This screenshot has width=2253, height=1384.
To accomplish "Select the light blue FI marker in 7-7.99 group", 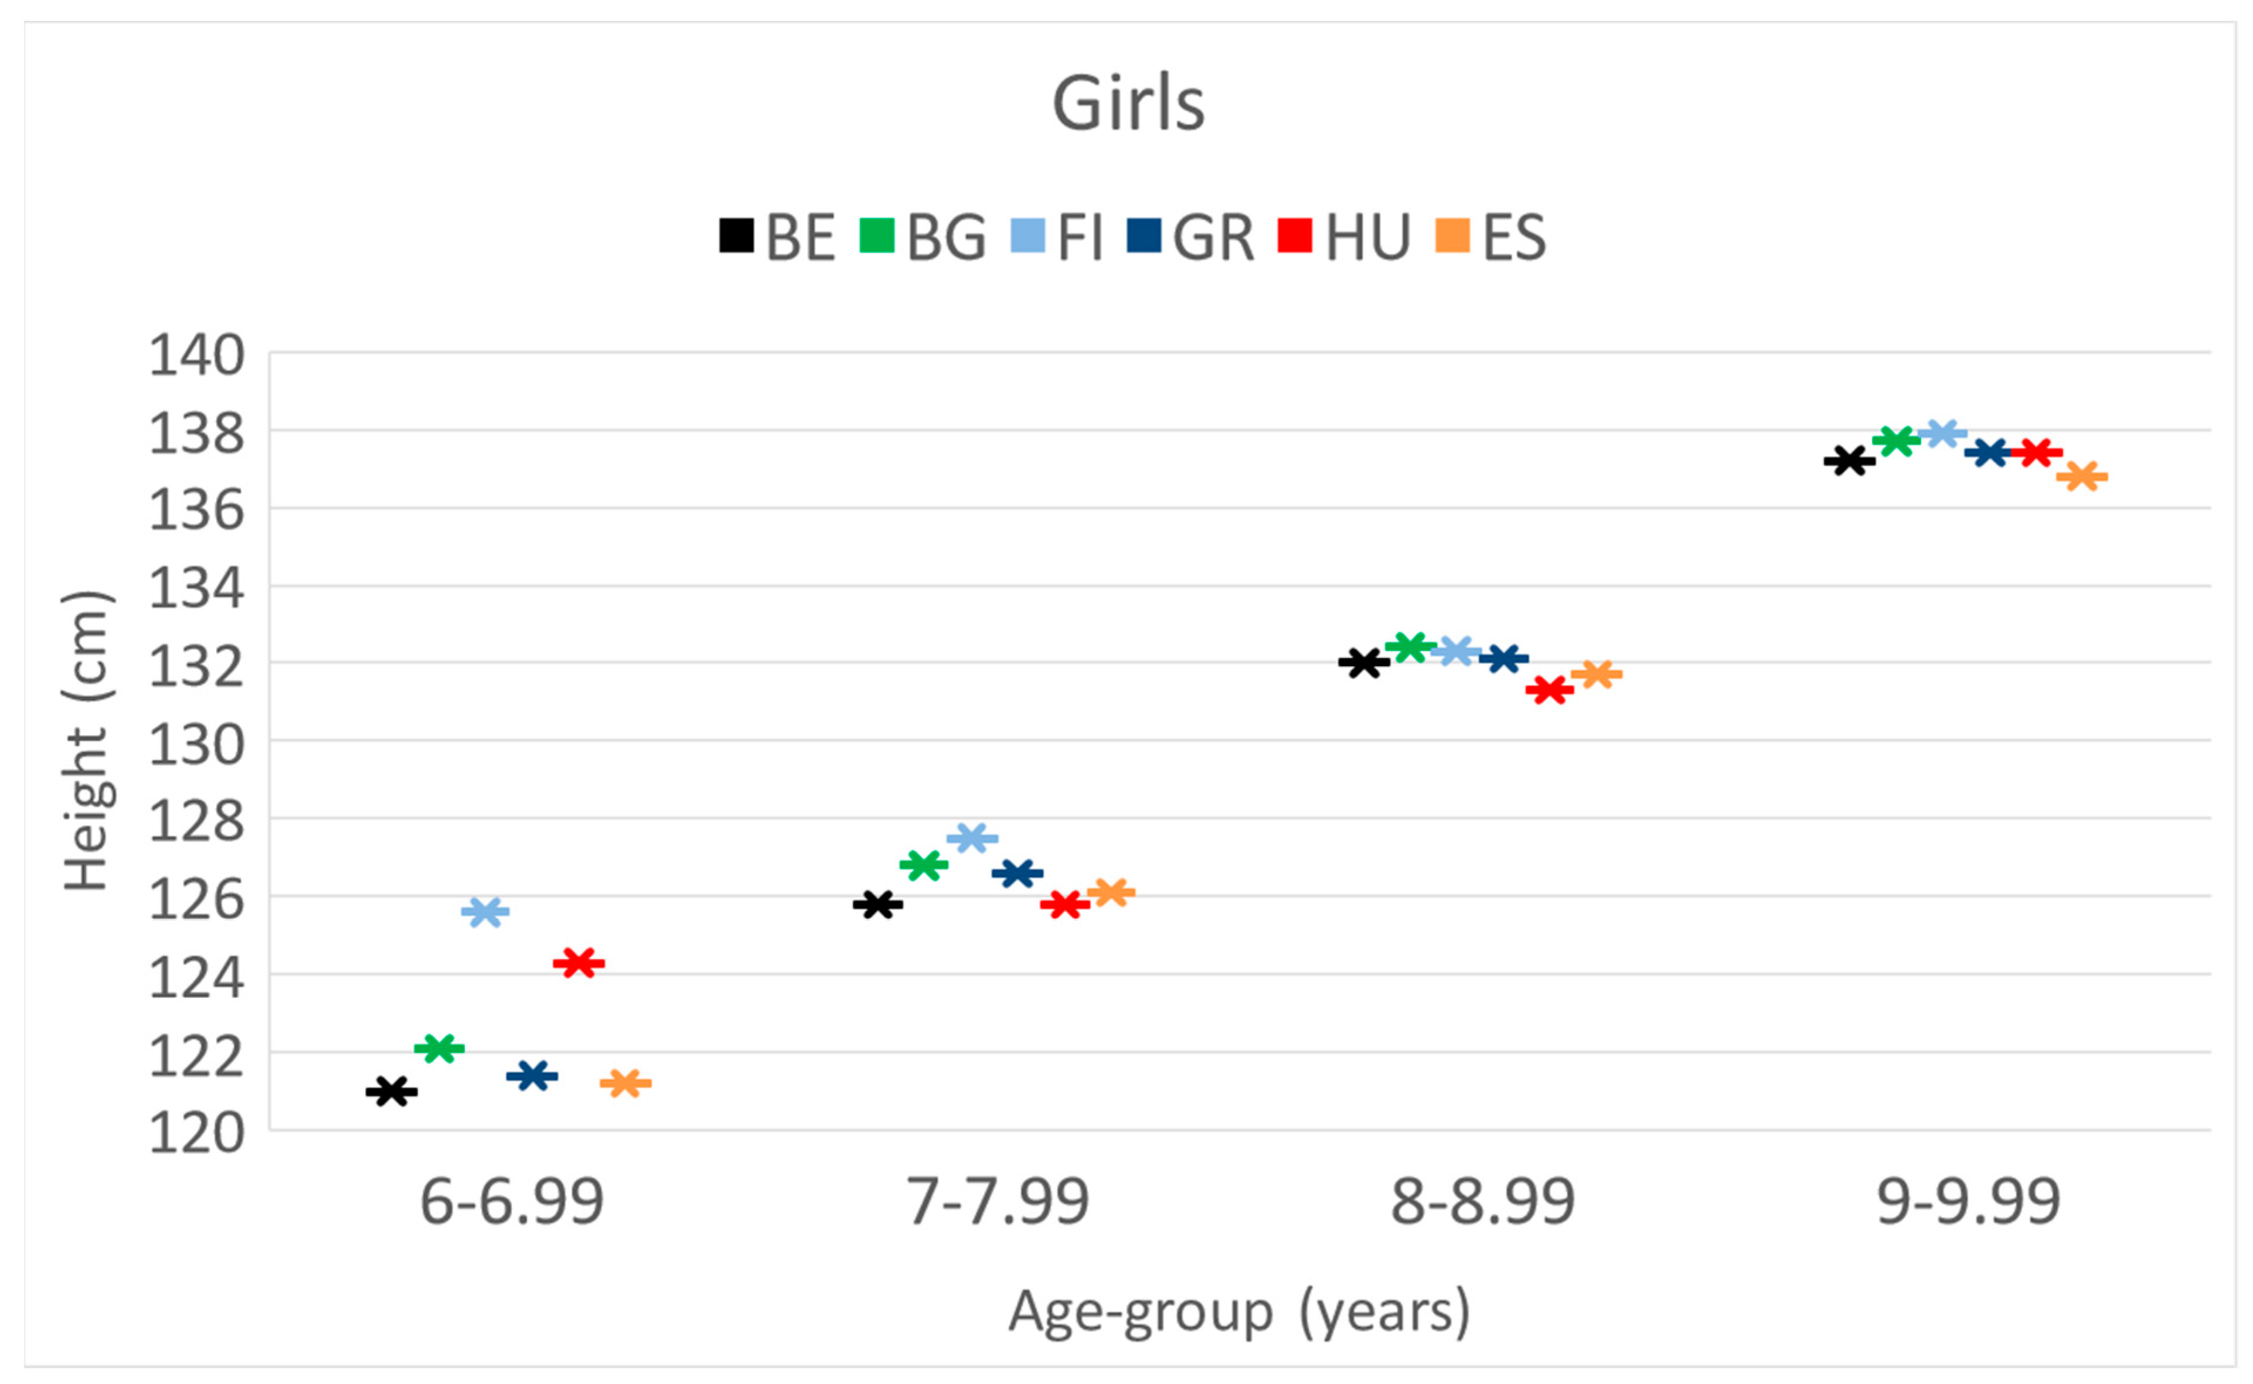I will [x=972, y=837].
